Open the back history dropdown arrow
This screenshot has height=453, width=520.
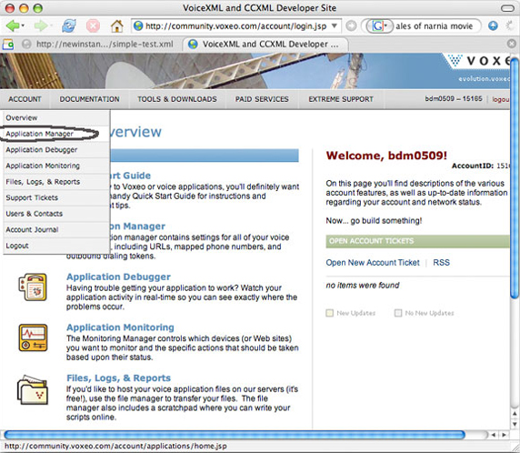(23, 25)
